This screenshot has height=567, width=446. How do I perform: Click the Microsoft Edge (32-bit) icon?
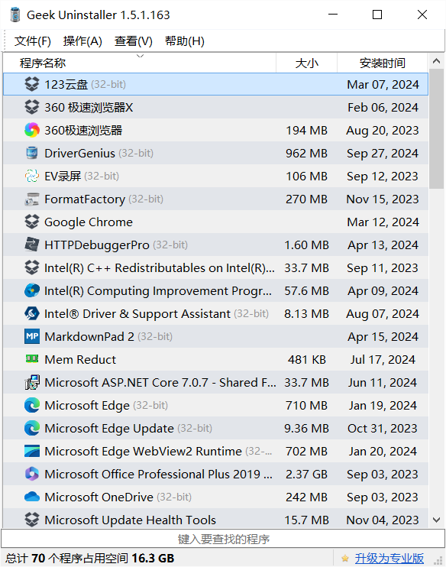[32, 405]
